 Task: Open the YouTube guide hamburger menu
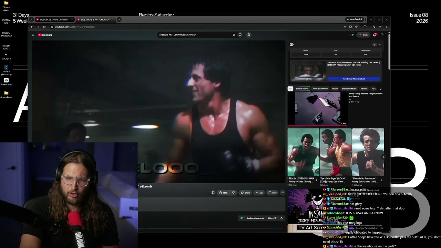tap(33, 35)
